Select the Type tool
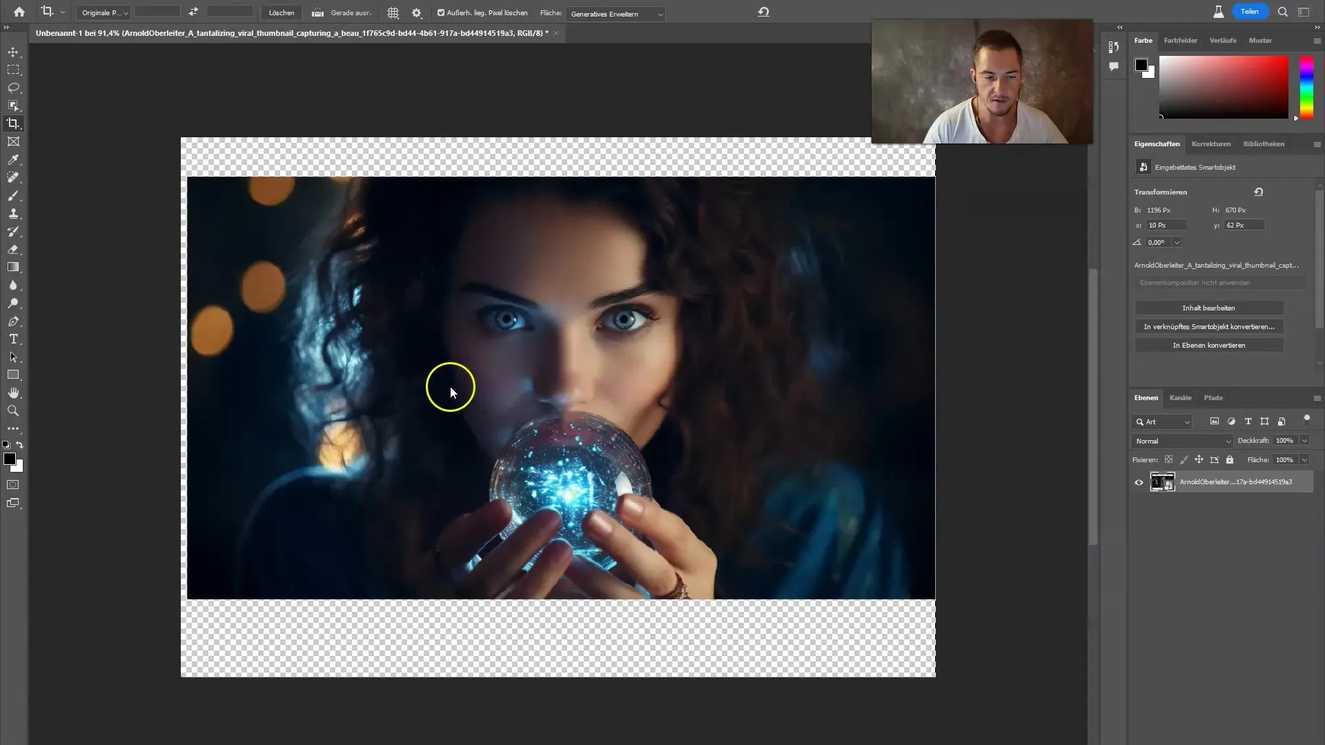Image resolution: width=1325 pixels, height=745 pixels. pyautogui.click(x=13, y=339)
